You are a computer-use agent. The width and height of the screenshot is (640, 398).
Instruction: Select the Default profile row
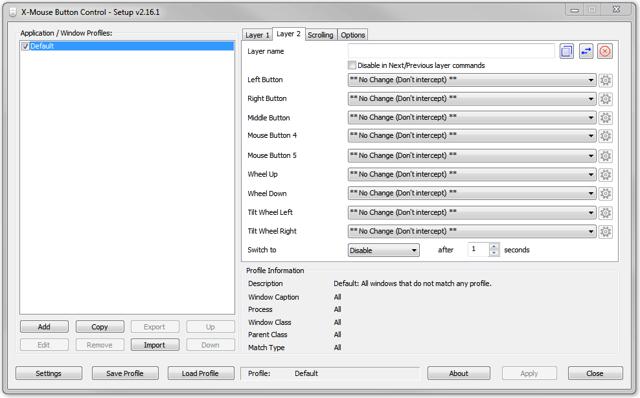(128, 46)
